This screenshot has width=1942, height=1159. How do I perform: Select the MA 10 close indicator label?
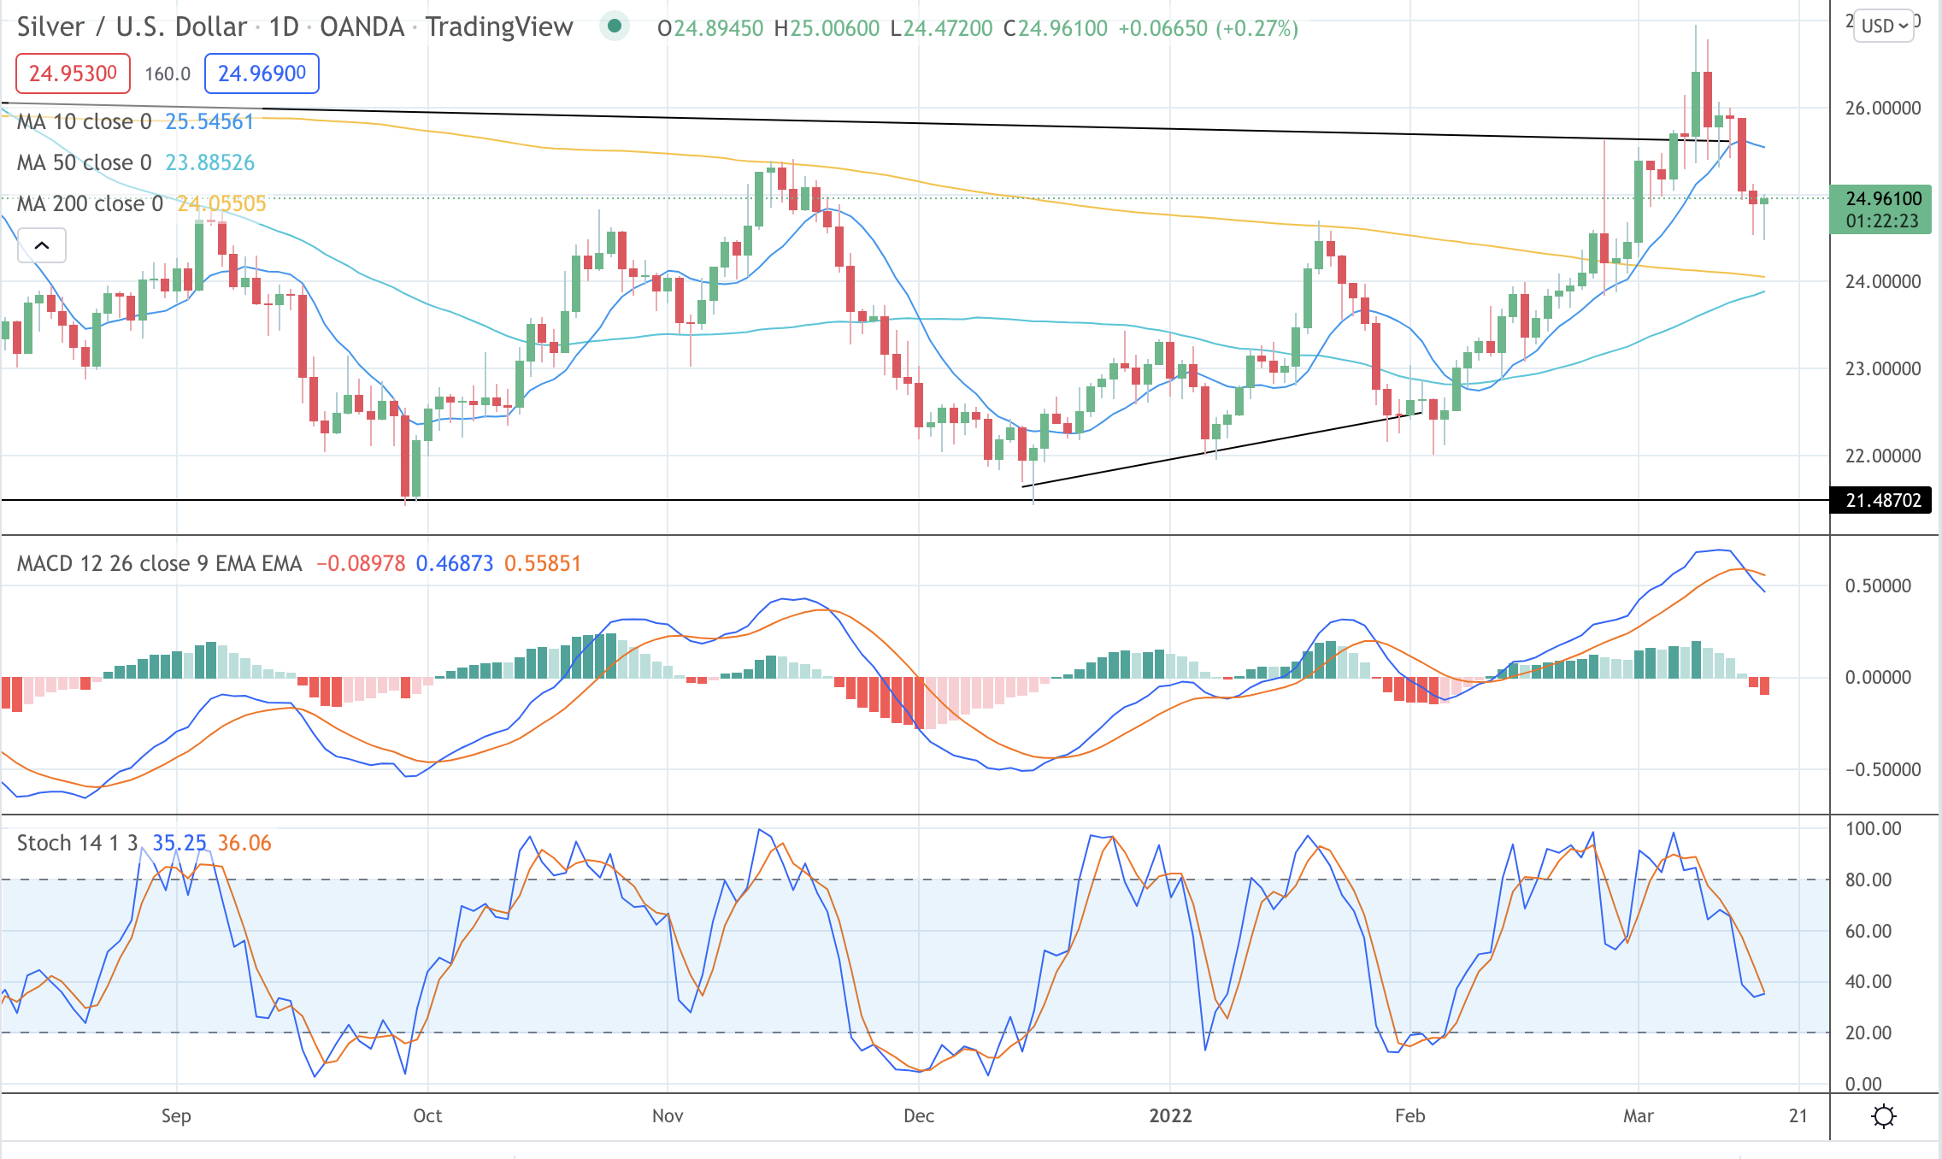click(85, 121)
